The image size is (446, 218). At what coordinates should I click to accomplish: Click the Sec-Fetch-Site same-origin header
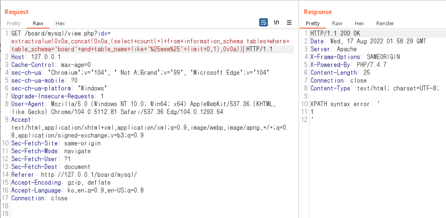pyautogui.click(x=56, y=143)
